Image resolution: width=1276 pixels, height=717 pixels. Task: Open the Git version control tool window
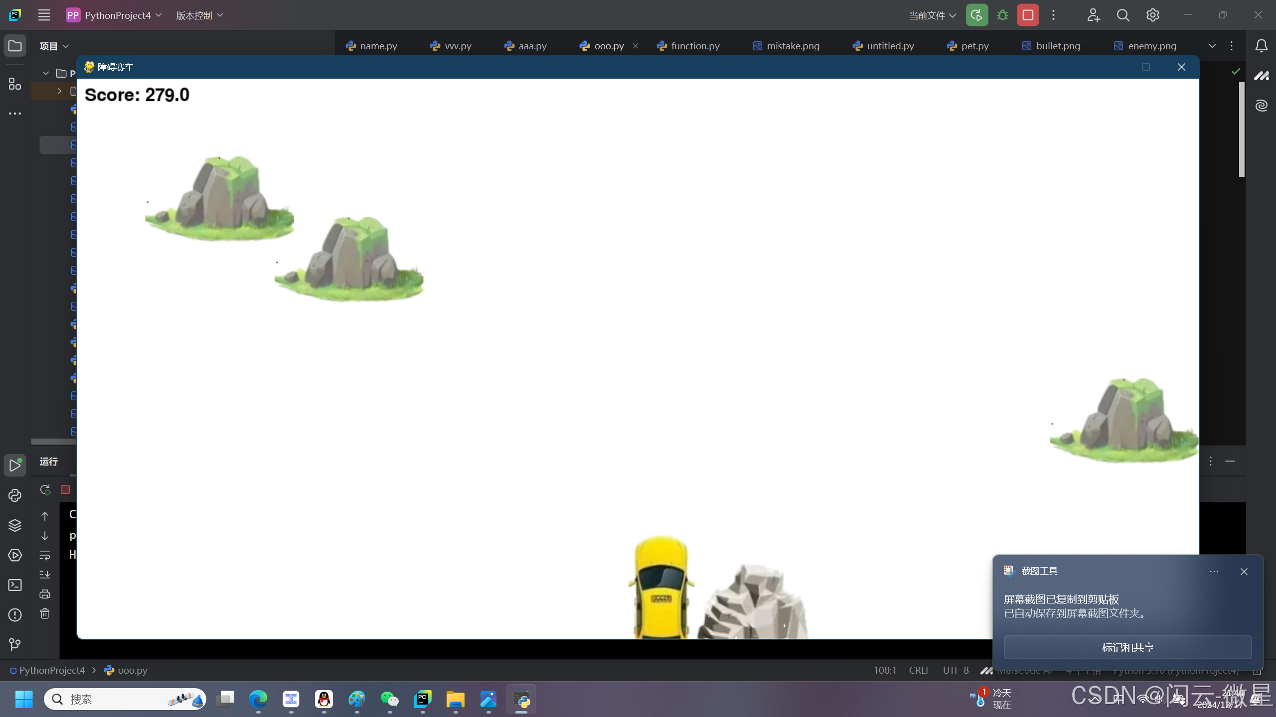15,645
